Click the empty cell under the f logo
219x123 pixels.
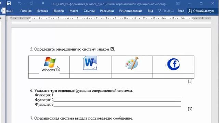click(173, 76)
